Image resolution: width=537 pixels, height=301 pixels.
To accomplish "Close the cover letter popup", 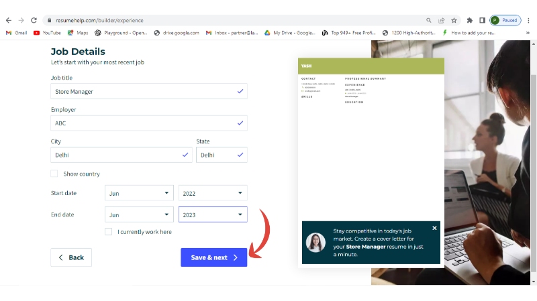I will pos(434,228).
